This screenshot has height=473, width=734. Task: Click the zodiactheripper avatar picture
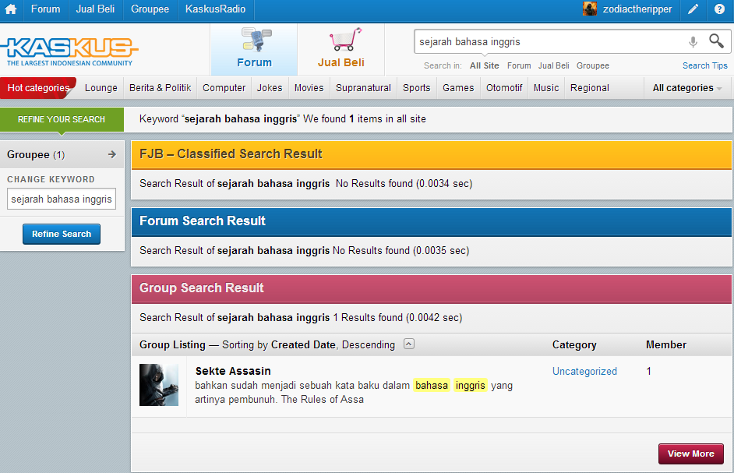click(590, 9)
